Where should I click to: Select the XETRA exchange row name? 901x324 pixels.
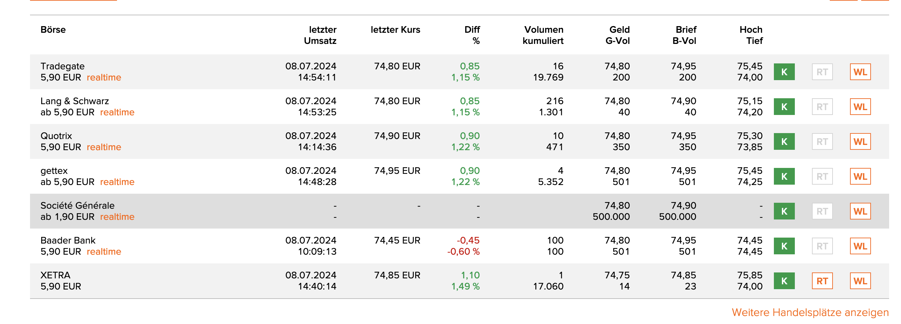point(55,275)
